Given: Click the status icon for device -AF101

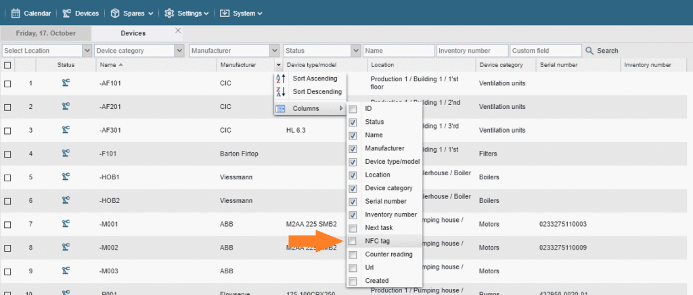Looking at the screenshot, I should pyautogui.click(x=66, y=83).
